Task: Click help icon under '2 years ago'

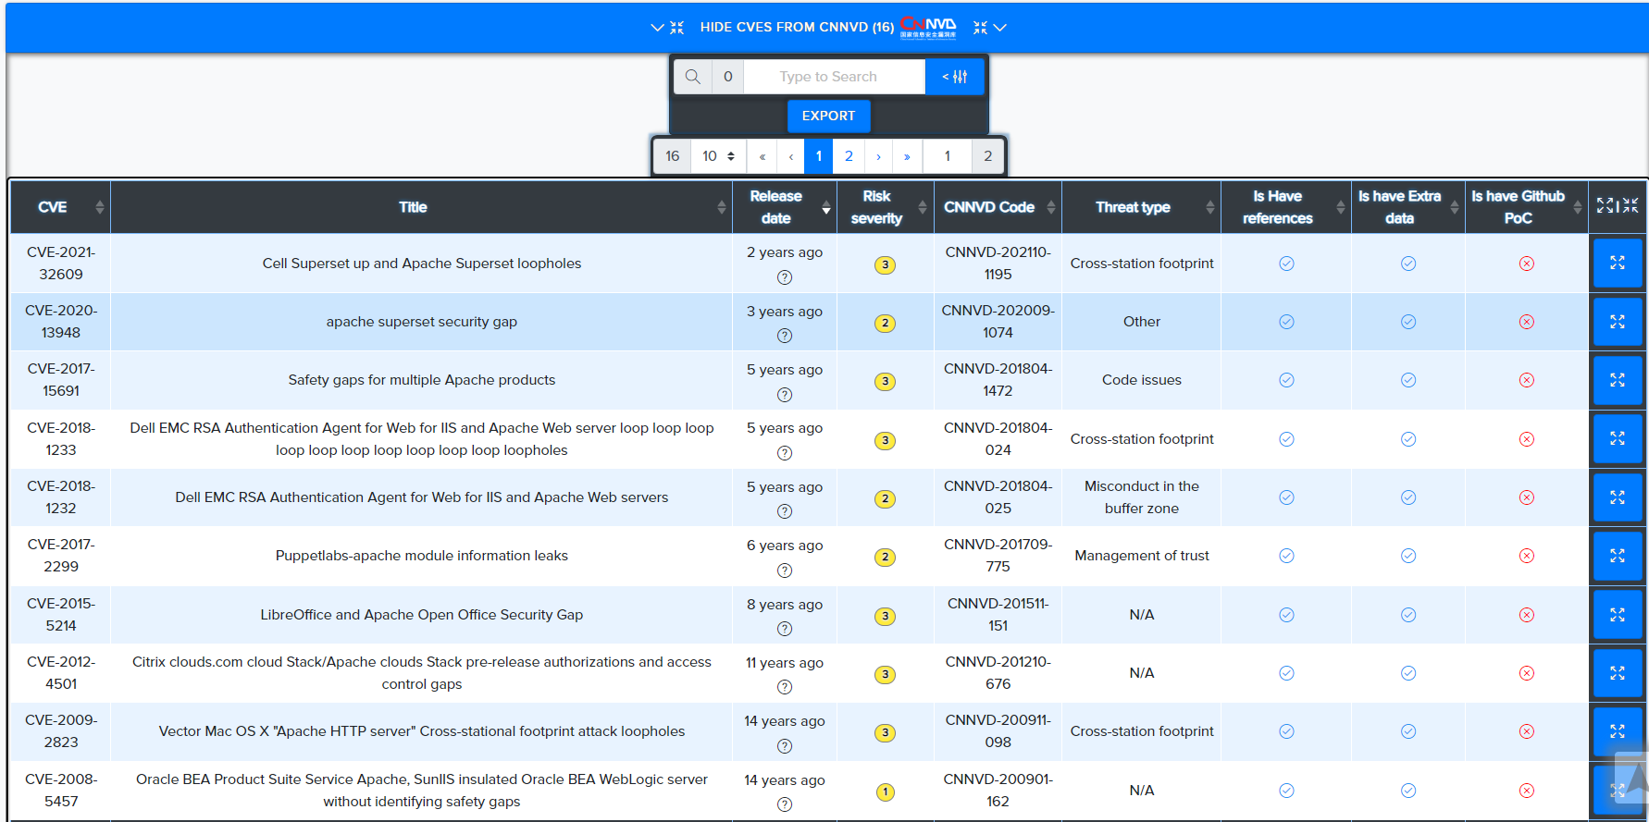Action: [x=785, y=277]
